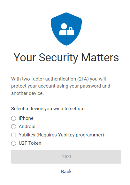Click the "another device." line of text
130x185 pixels.
[27, 93]
